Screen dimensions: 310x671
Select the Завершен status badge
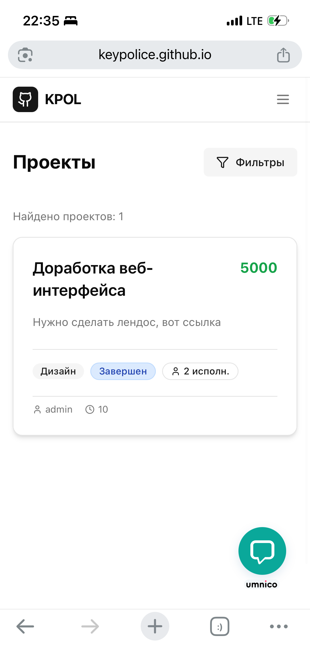123,371
